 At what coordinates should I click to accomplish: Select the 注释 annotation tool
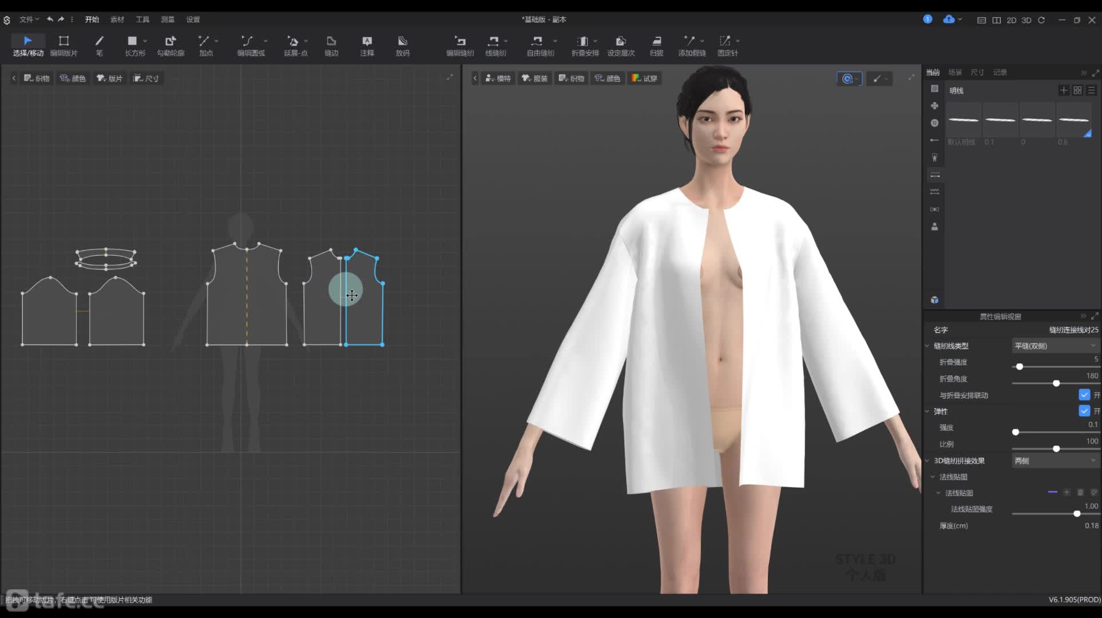pos(367,46)
